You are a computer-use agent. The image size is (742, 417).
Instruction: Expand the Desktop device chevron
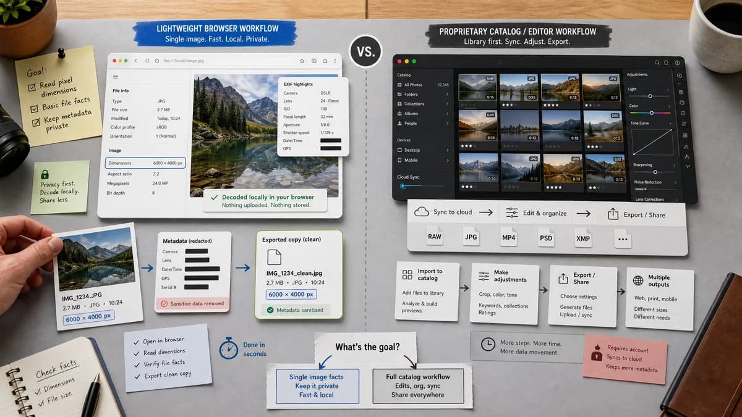(447, 150)
